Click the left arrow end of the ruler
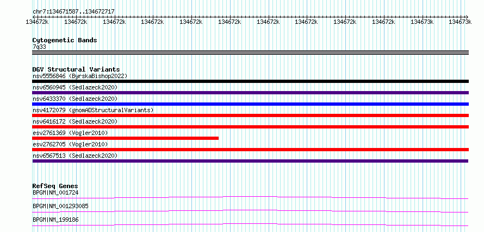Viewport: 484px width, 232px height. tap(34, 17)
